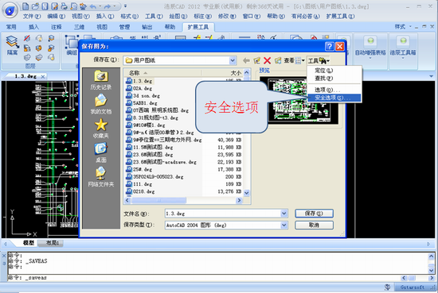
Task: Choose 安全选项(S)... from the tools menu
Action: tap(334, 98)
